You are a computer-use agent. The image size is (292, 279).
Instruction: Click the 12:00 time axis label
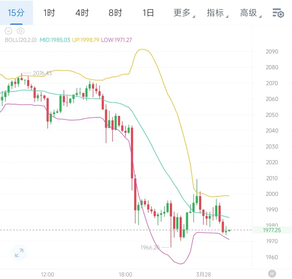(x=48, y=274)
